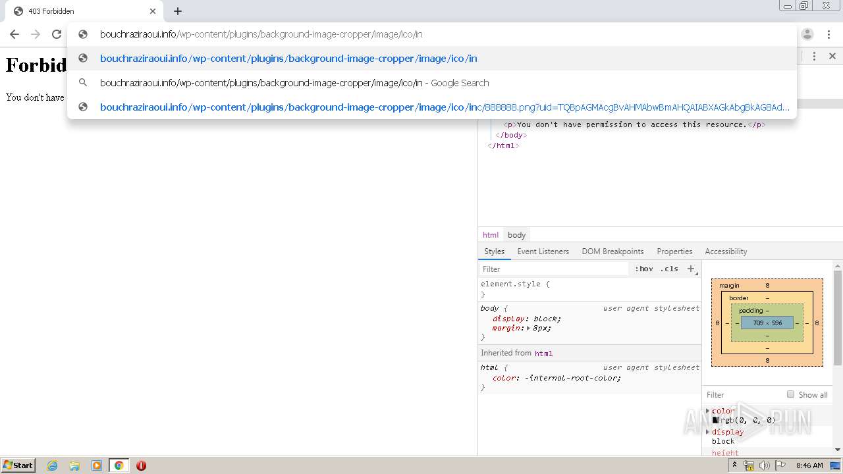Viewport: 843px width, 474px height.
Task: Enable the Show all checkbox
Action: (x=790, y=394)
